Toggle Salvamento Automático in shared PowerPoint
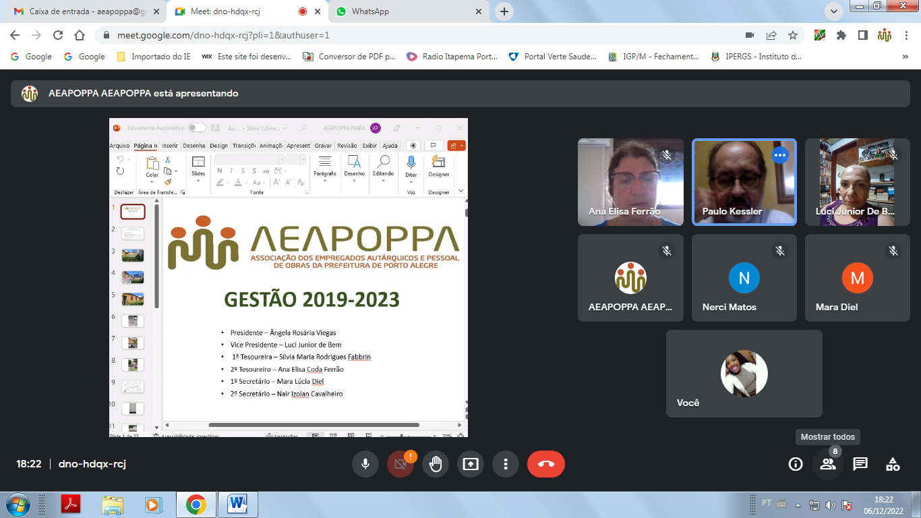921x518 pixels. (197, 127)
